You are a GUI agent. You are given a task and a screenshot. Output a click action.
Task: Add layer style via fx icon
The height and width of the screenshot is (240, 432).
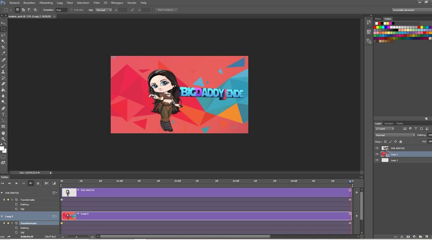click(402, 237)
